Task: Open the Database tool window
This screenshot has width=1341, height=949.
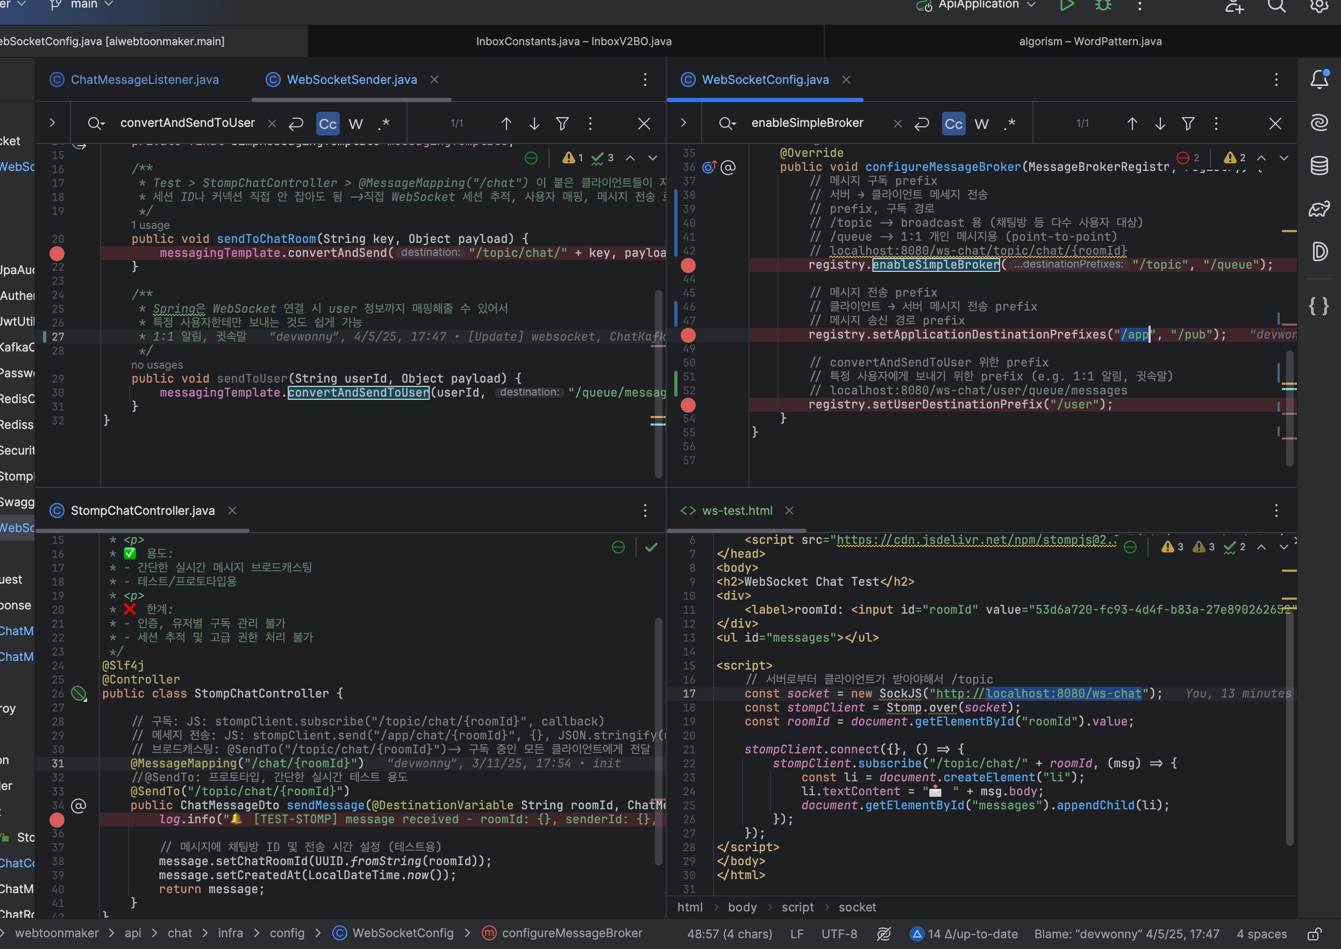Action: point(1319,166)
